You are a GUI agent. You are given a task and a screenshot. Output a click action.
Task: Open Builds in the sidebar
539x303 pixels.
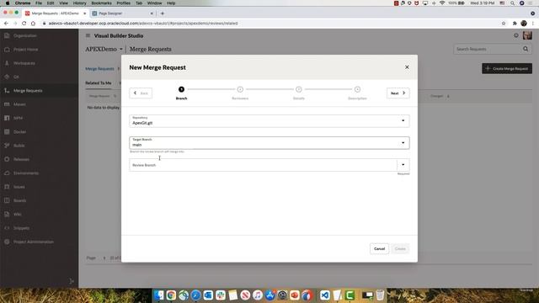pyautogui.click(x=19, y=146)
